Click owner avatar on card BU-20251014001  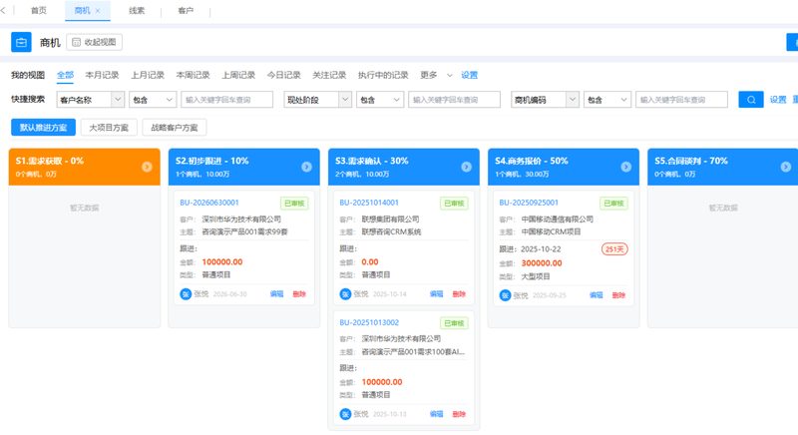point(345,294)
